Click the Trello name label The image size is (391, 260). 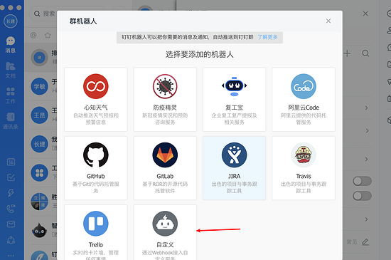pos(96,245)
